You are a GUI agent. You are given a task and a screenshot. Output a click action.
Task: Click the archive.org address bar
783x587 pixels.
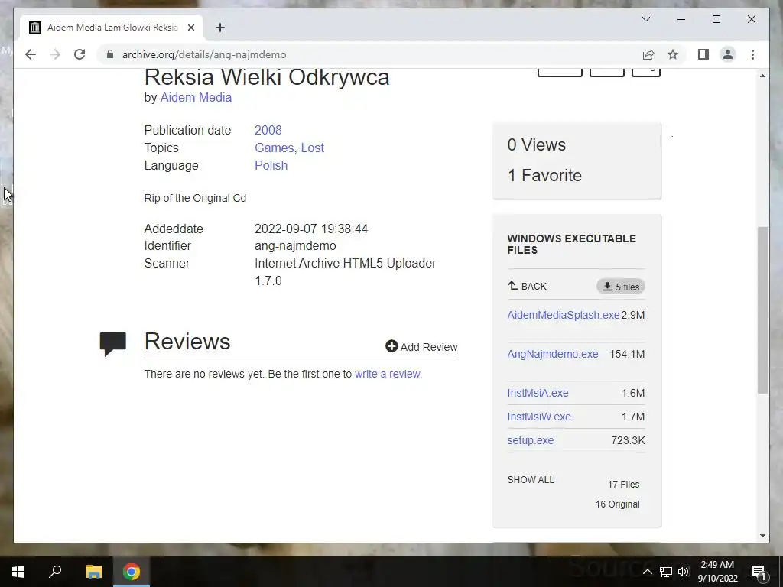pos(369,54)
